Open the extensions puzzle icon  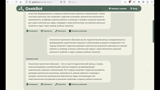pyautogui.click(x=148, y=2)
